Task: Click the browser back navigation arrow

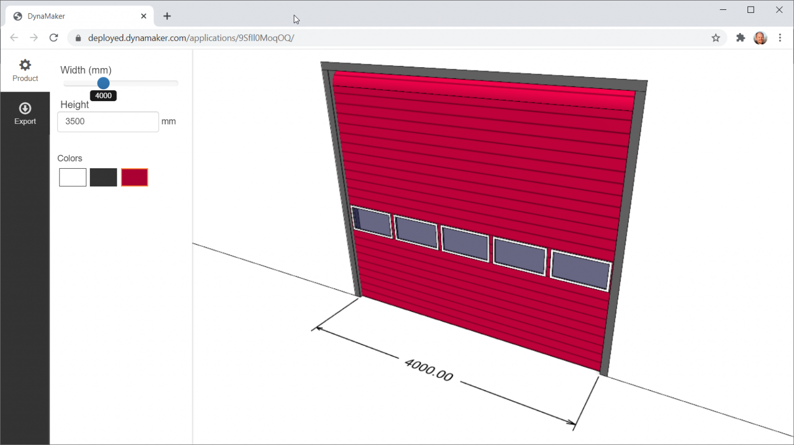Action: coord(14,37)
